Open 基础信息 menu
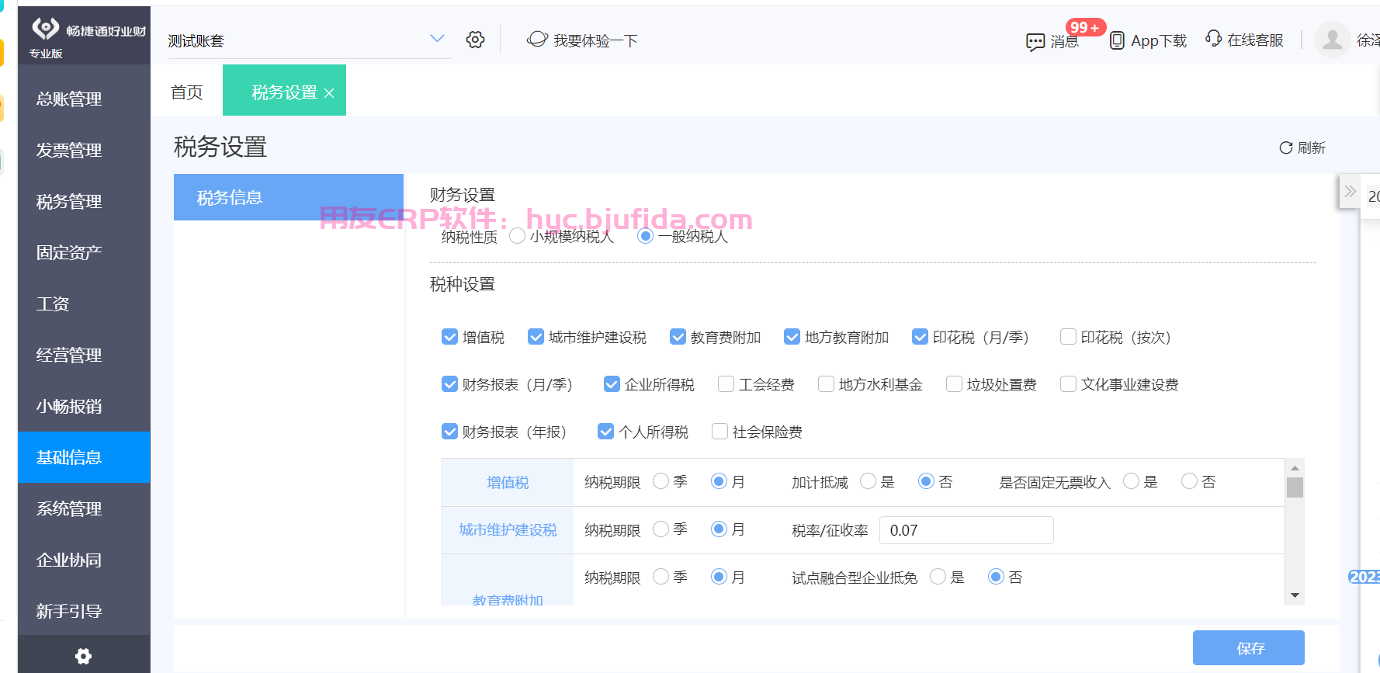1380x673 pixels. coord(84,457)
